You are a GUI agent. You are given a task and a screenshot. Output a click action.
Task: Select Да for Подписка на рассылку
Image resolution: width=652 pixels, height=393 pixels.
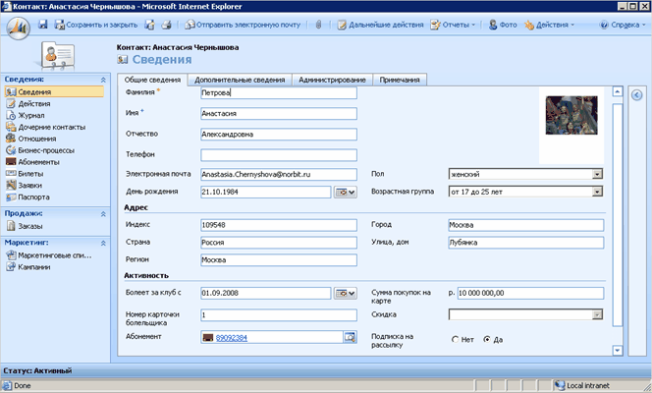click(487, 339)
